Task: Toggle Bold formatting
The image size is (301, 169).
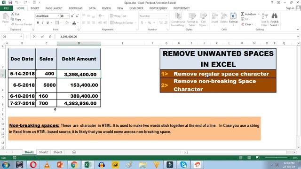Action: point(38,23)
